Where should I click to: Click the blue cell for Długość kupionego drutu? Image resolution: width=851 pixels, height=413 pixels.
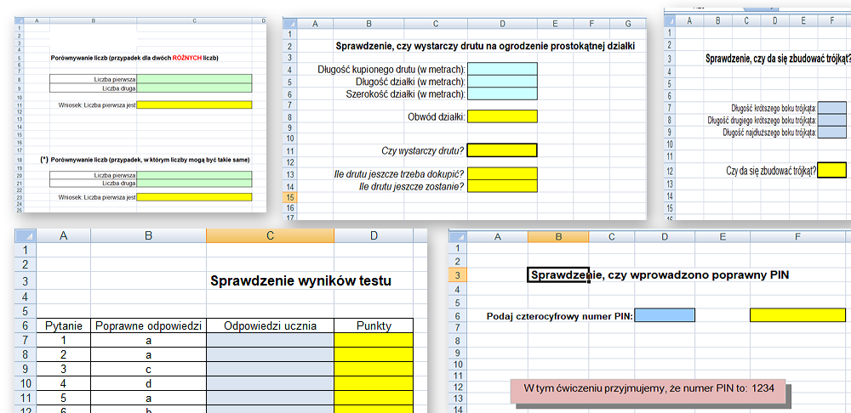click(502, 69)
